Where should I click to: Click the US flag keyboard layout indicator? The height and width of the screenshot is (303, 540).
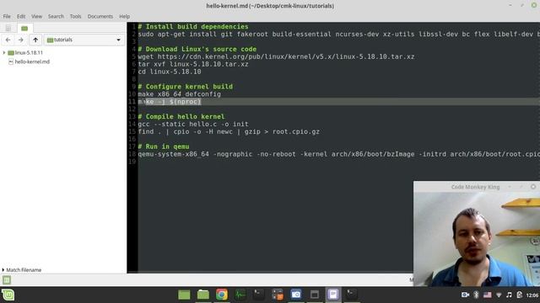[488, 295]
